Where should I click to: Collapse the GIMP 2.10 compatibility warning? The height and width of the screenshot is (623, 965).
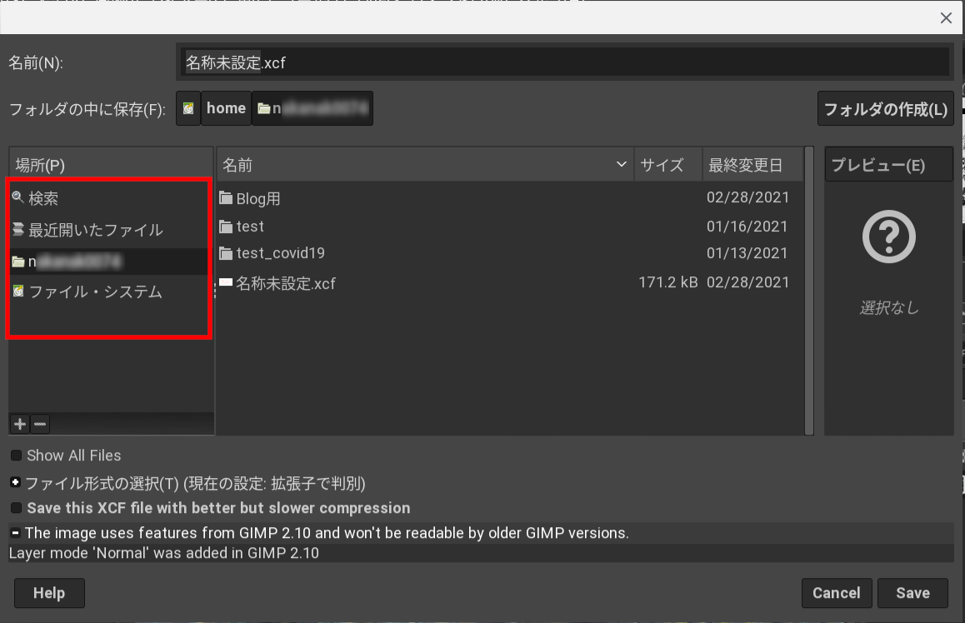[14, 533]
